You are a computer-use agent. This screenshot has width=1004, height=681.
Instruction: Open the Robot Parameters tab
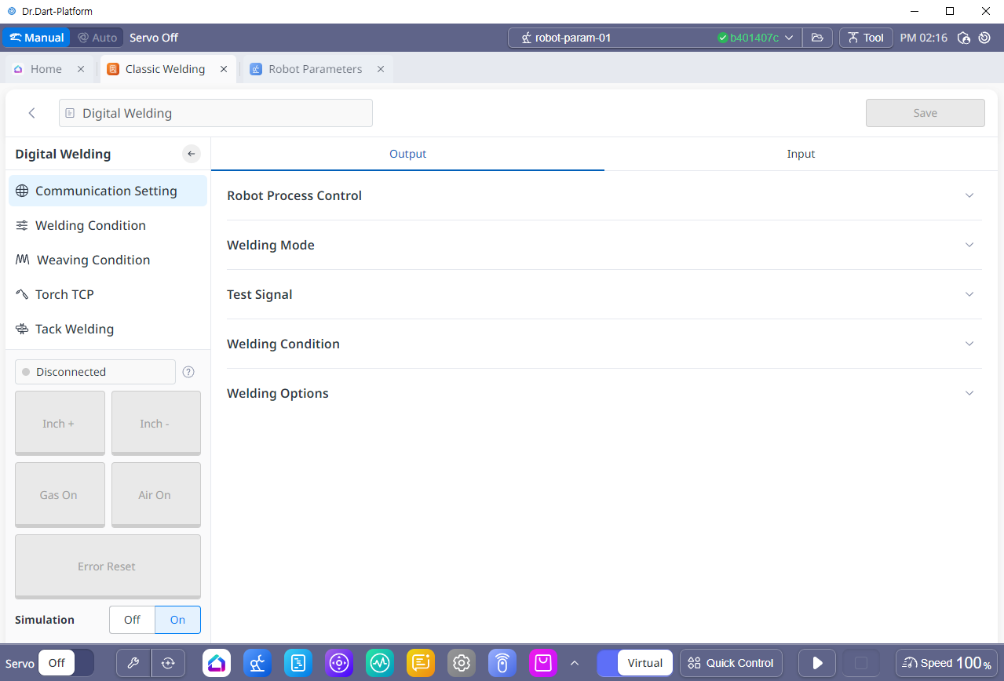click(315, 69)
